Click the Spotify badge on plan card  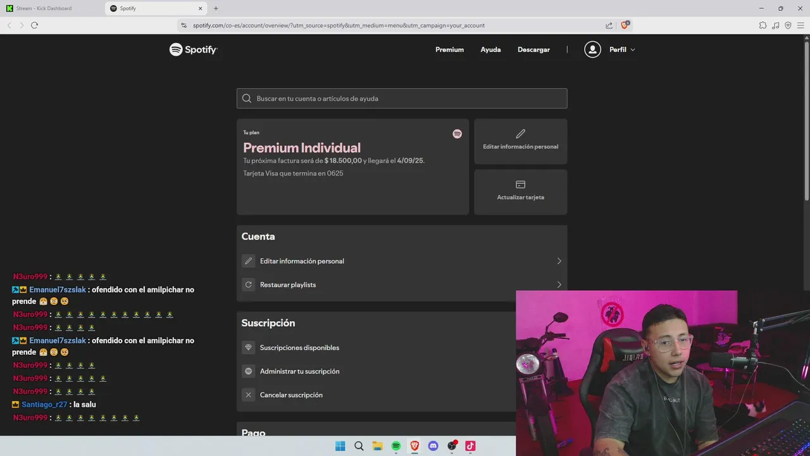click(x=457, y=134)
